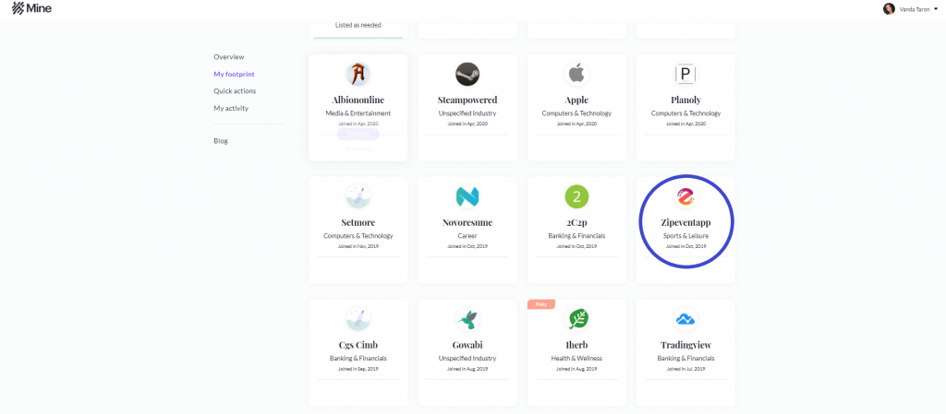Select the Steampowered company name
This screenshot has height=414, width=946.
coord(467,100)
